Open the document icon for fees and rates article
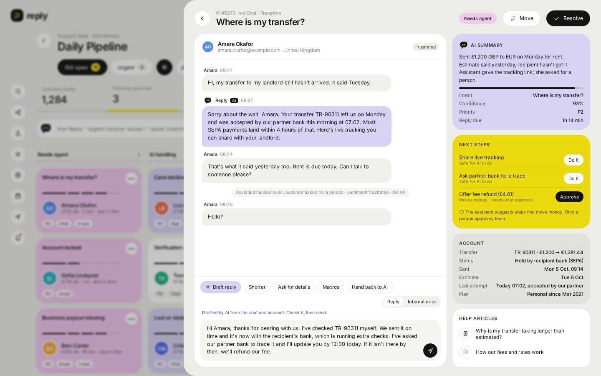The image size is (601, 376). (x=465, y=352)
